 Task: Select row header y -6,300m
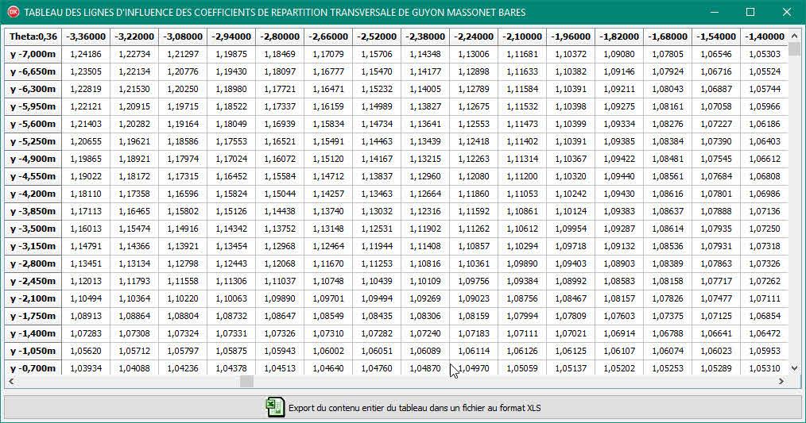click(33, 89)
